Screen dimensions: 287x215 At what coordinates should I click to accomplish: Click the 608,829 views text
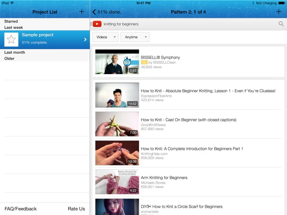tap(152, 158)
